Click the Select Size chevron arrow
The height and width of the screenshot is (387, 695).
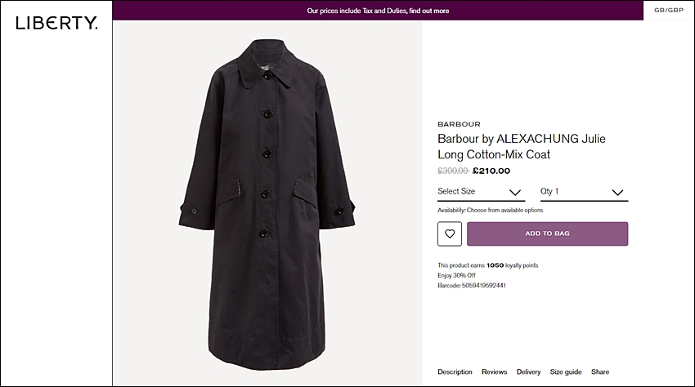pos(514,193)
